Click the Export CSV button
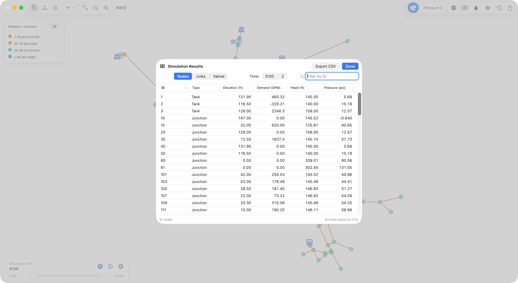Viewport: 518px width, 283px height. click(x=326, y=66)
